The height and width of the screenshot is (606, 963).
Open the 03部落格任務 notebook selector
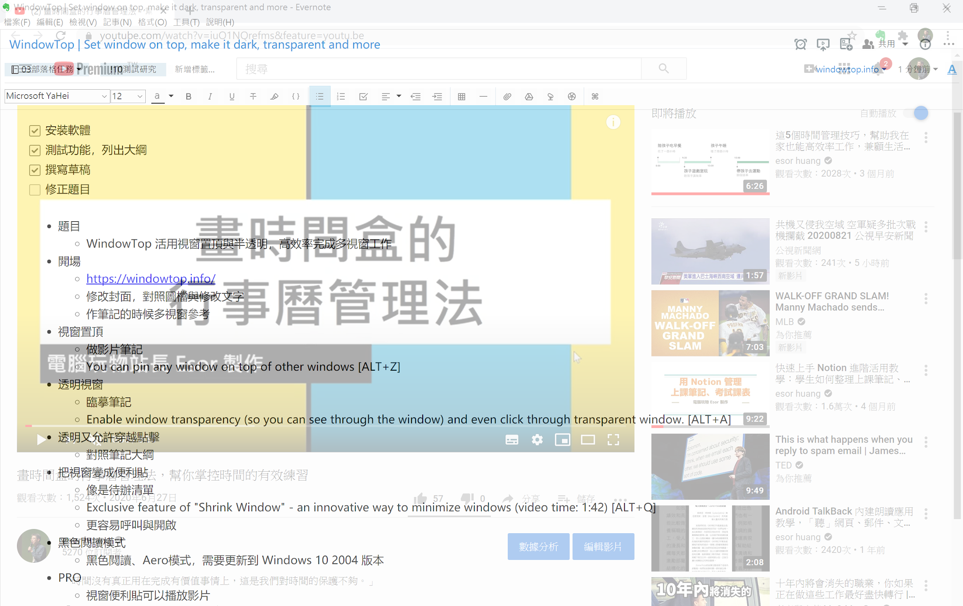46,69
